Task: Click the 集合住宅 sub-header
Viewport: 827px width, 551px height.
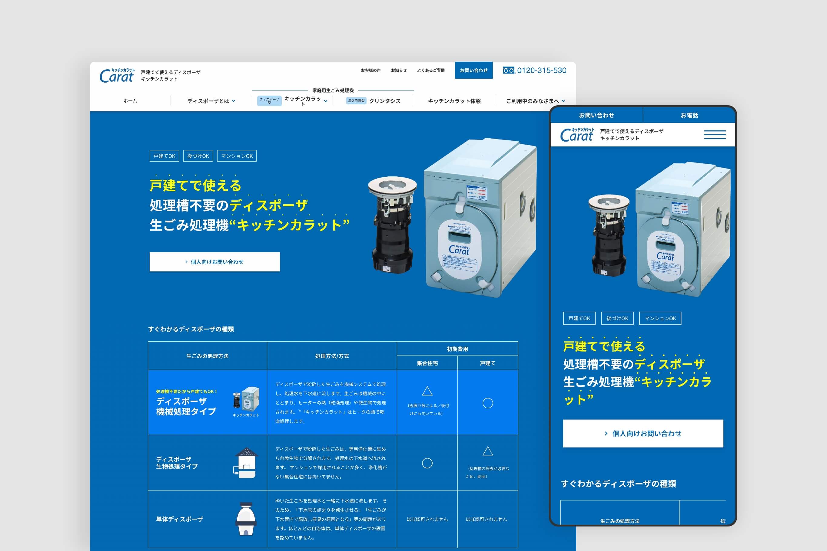Action: [427, 363]
